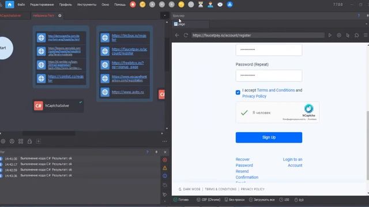The height and width of the screenshot is (207, 369).
Task: Open the Помощь menu
Action: tap(120, 5)
